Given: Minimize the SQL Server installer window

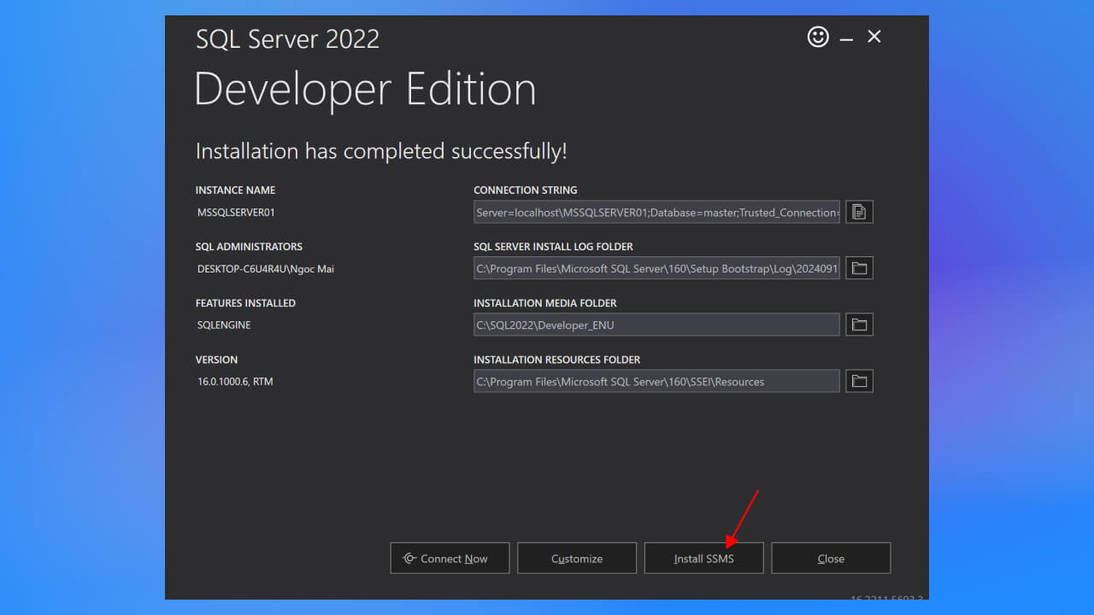Looking at the screenshot, I should (846, 38).
